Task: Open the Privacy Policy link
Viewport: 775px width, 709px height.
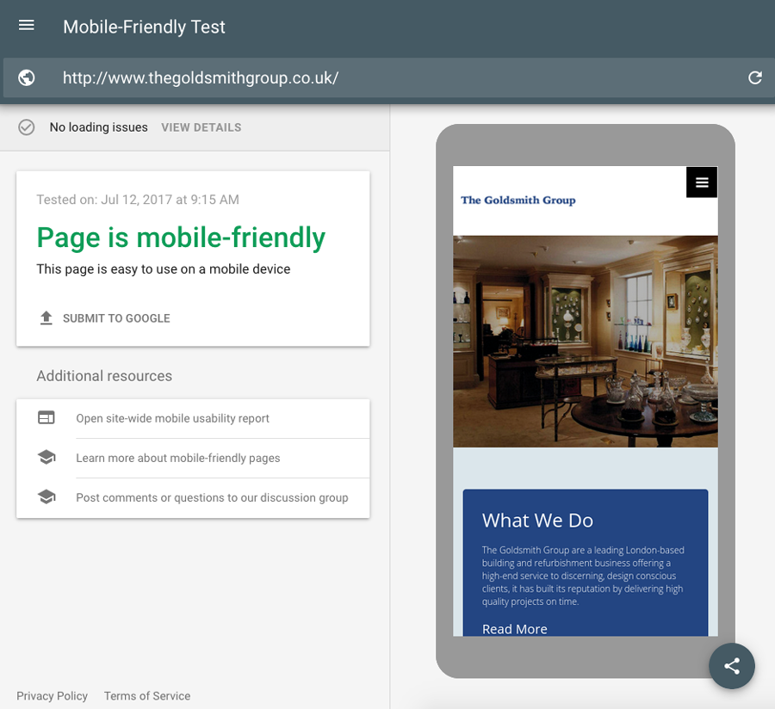Action: pos(52,696)
